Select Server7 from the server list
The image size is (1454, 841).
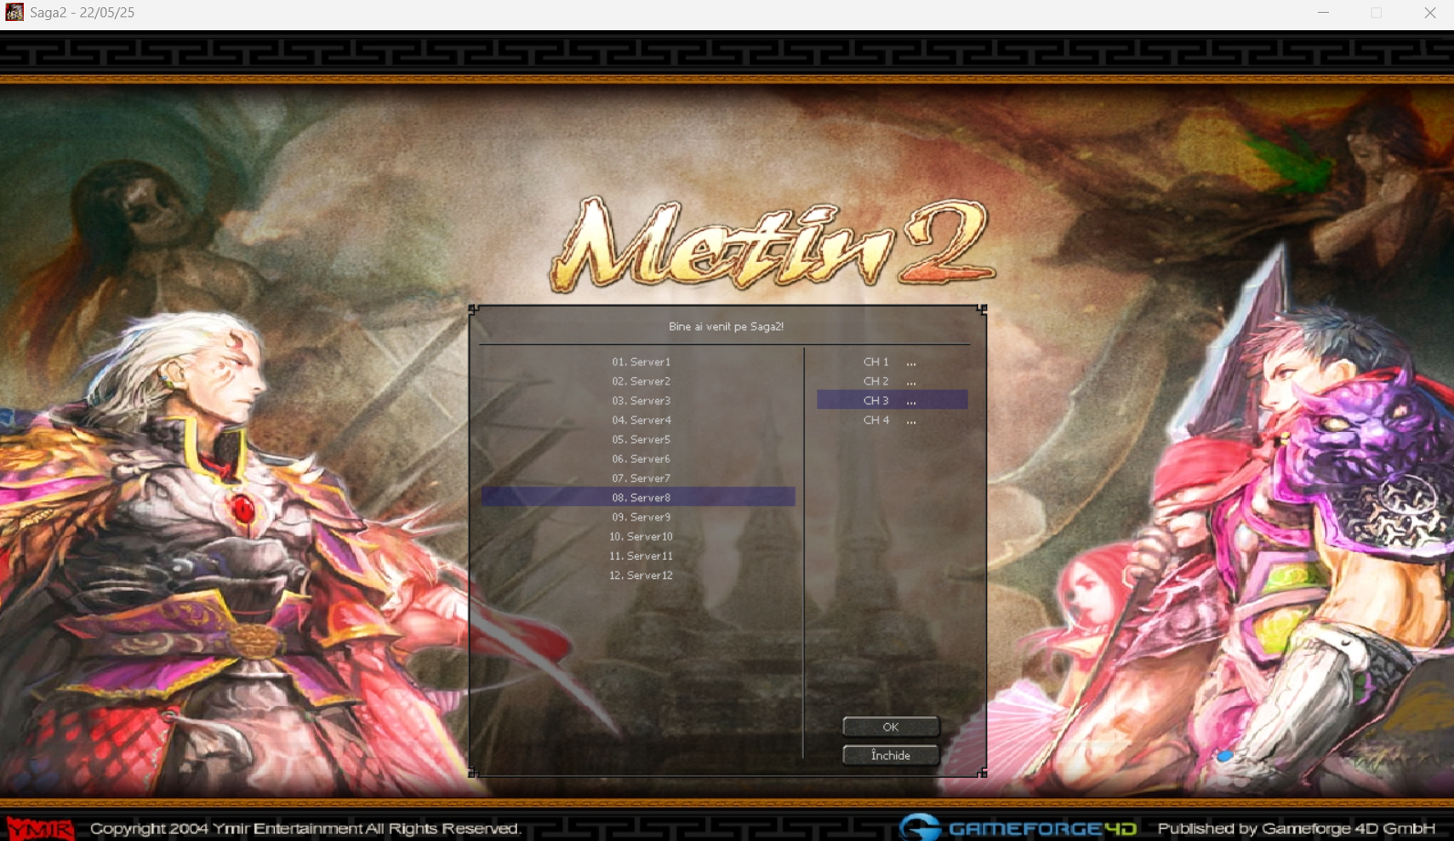click(x=640, y=478)
